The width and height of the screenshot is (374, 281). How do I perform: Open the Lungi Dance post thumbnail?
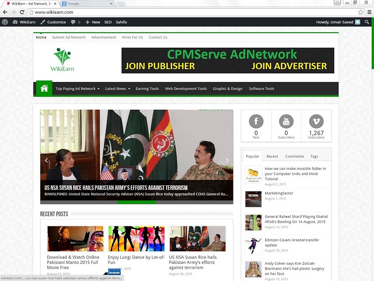(136, 238)
